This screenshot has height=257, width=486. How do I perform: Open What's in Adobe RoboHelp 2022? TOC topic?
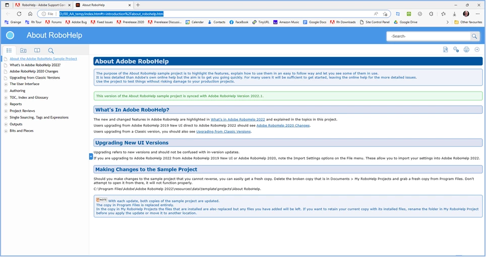[35, 65]
